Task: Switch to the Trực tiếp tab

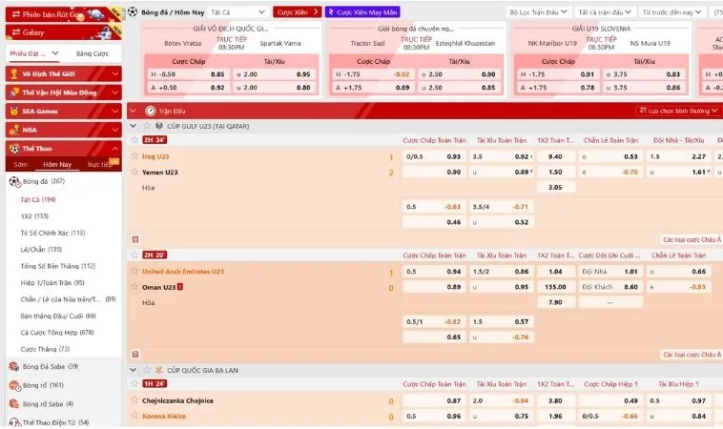Action: pyautogui.click(x=98, y=165)
